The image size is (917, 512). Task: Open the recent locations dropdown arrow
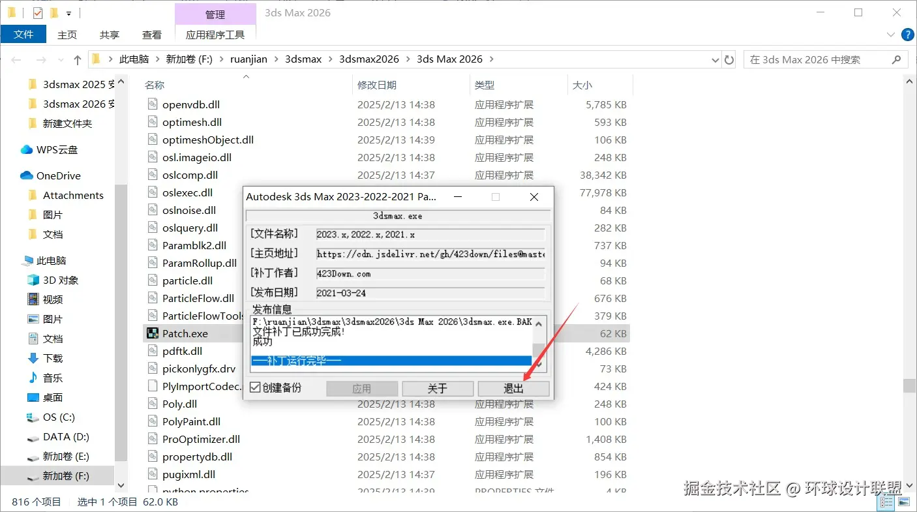click(59, 59)
